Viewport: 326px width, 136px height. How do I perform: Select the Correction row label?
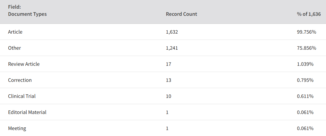click(20, 80)
